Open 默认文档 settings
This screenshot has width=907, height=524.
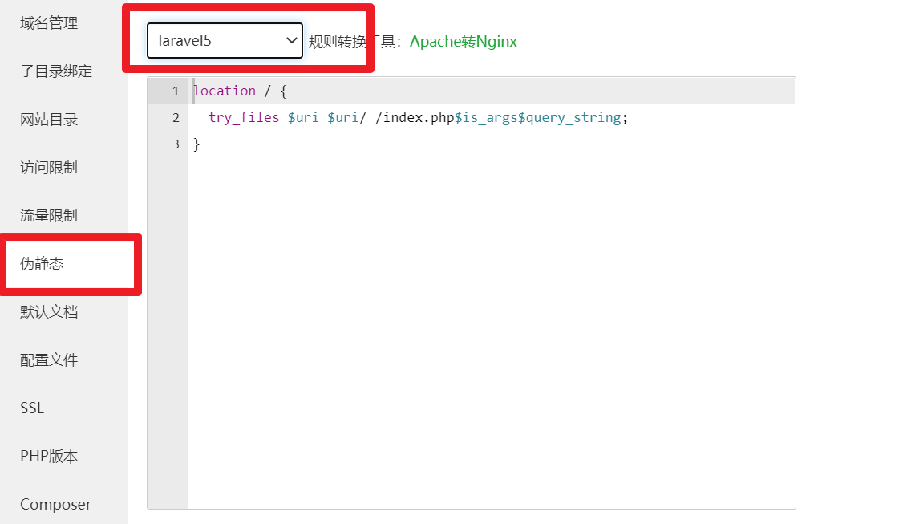[49, 311]
